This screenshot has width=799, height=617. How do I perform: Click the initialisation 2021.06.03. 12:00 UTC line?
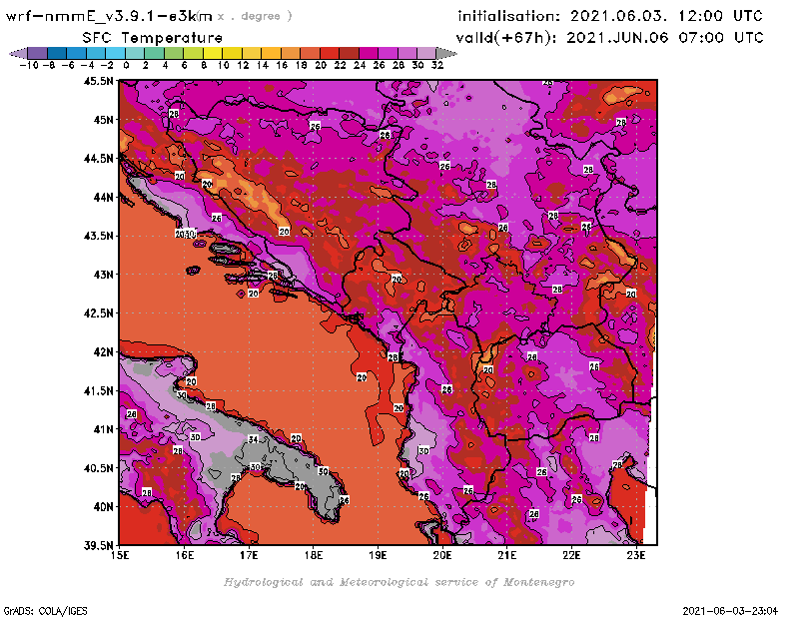610,16
